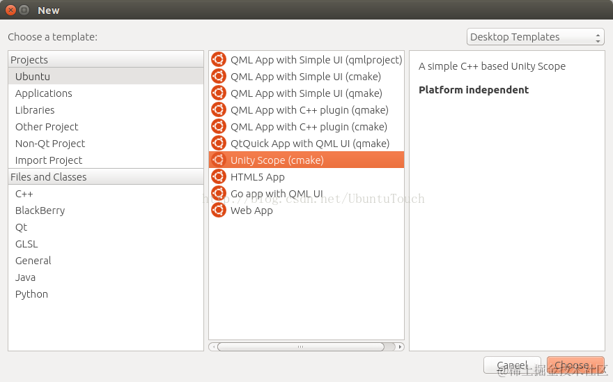Pick QML App with C++ plugin (cmake)
The image size is (613, 382).
click(306, 127)
